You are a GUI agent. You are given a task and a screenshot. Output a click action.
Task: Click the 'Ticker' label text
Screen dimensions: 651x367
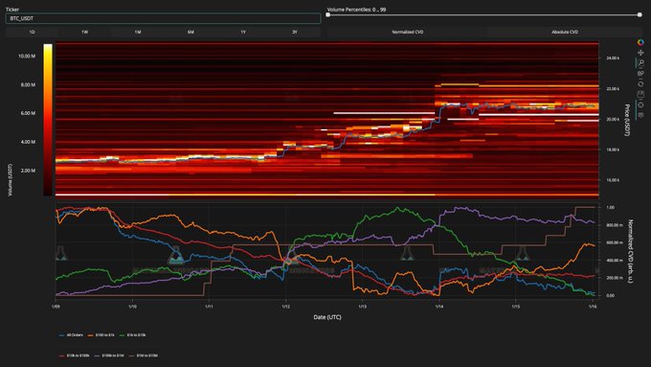click(x=12, y=10)
